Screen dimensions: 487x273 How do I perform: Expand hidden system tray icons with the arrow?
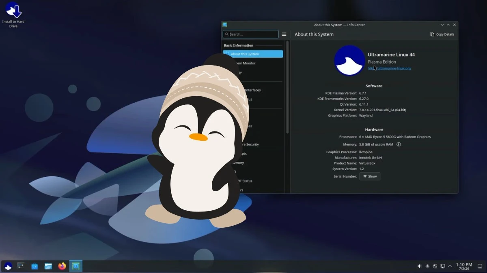pos(450,266)
